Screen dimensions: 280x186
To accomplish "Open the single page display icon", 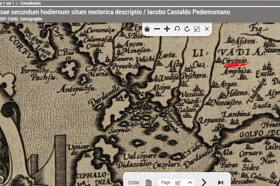I will tap(148, 183).
